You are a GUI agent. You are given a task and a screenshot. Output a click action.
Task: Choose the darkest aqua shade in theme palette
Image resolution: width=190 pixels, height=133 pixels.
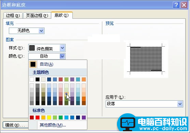click(78, 103)
